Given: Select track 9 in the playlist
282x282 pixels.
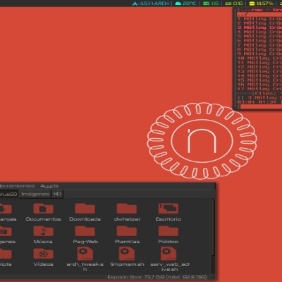Looking at the screenshot, I should pos(259,54).
